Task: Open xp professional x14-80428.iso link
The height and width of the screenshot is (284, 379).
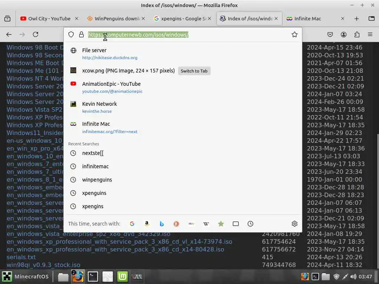Action: 115,249
